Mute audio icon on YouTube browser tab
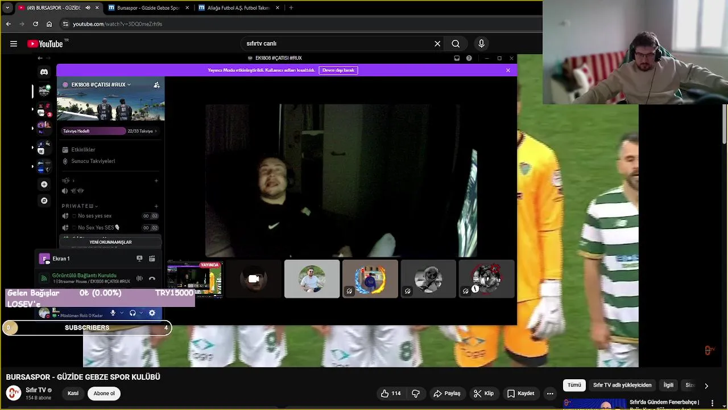This screenshot has width=728, height=410. (88, 8)
